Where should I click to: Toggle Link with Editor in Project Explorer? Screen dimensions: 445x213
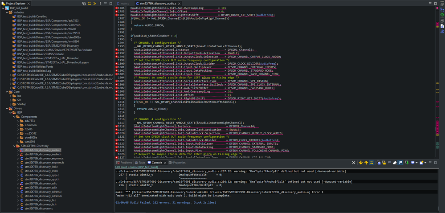coord(90,4)
